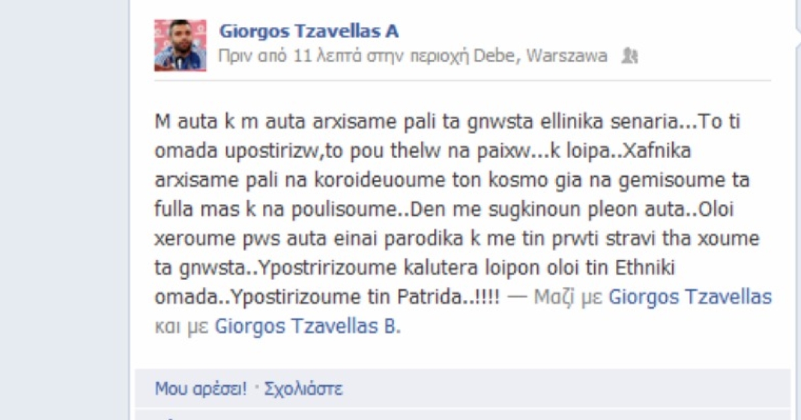
Task: Click the horizontal divider under the post header
Action: pyautogui.click(x=463, y=81)
